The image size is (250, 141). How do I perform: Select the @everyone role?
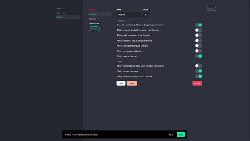tap(100, 23)
